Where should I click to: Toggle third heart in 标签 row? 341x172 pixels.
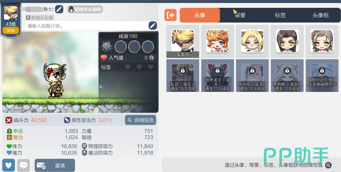[x=150, y=67]
